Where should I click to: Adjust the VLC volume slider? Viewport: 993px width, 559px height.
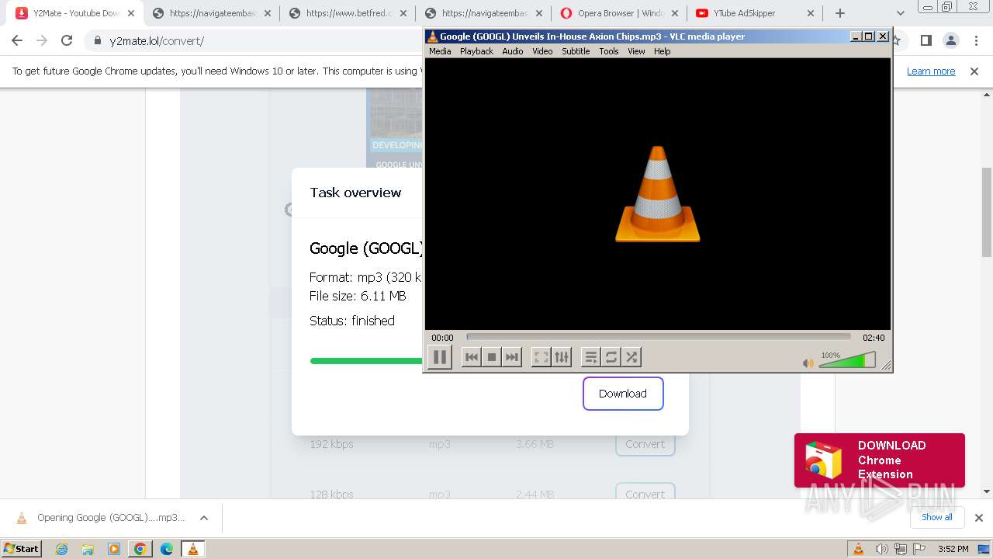(x=847, y=360)
